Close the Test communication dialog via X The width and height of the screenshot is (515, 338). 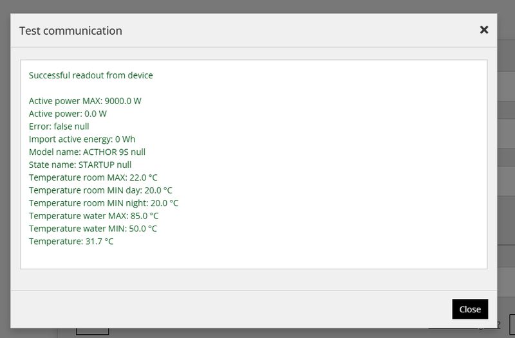484,30
